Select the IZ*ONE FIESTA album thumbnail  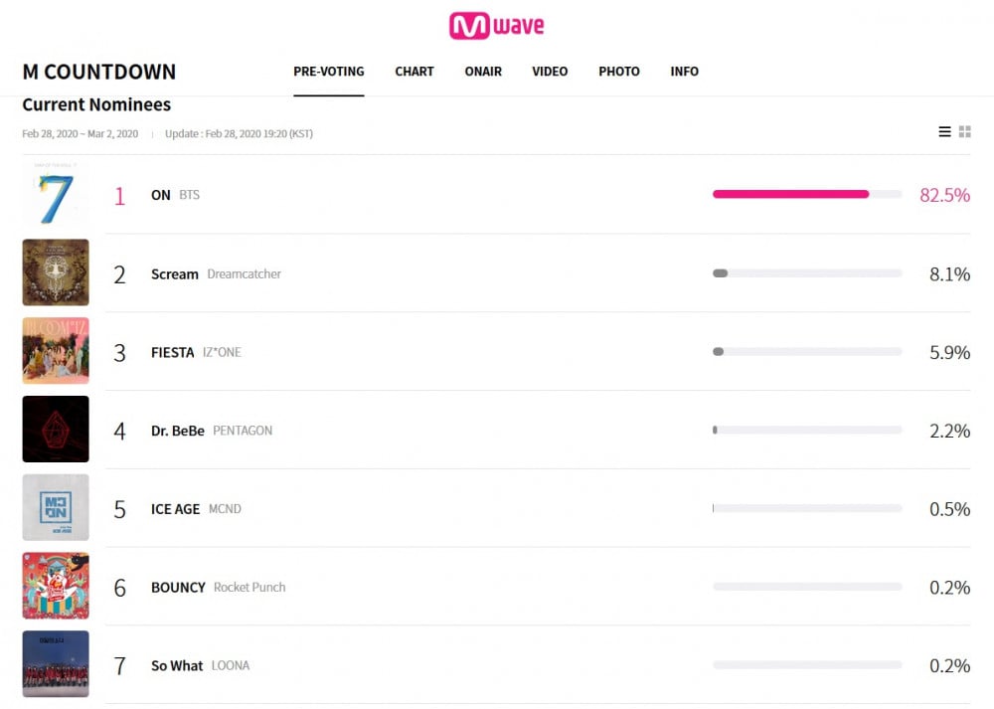tap(56, 351)
